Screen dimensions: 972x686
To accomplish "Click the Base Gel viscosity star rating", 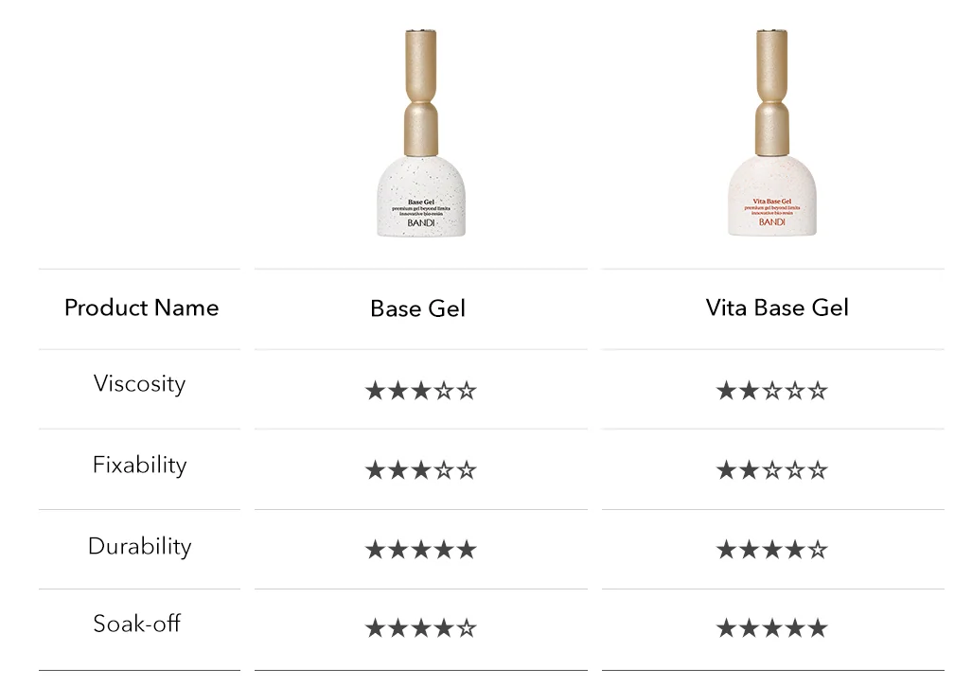I will tap(420, 391).
